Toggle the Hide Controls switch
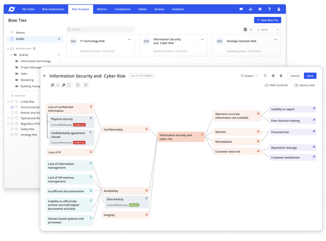The height and width of the screenshot is (241, 326). tap(267, 85)
